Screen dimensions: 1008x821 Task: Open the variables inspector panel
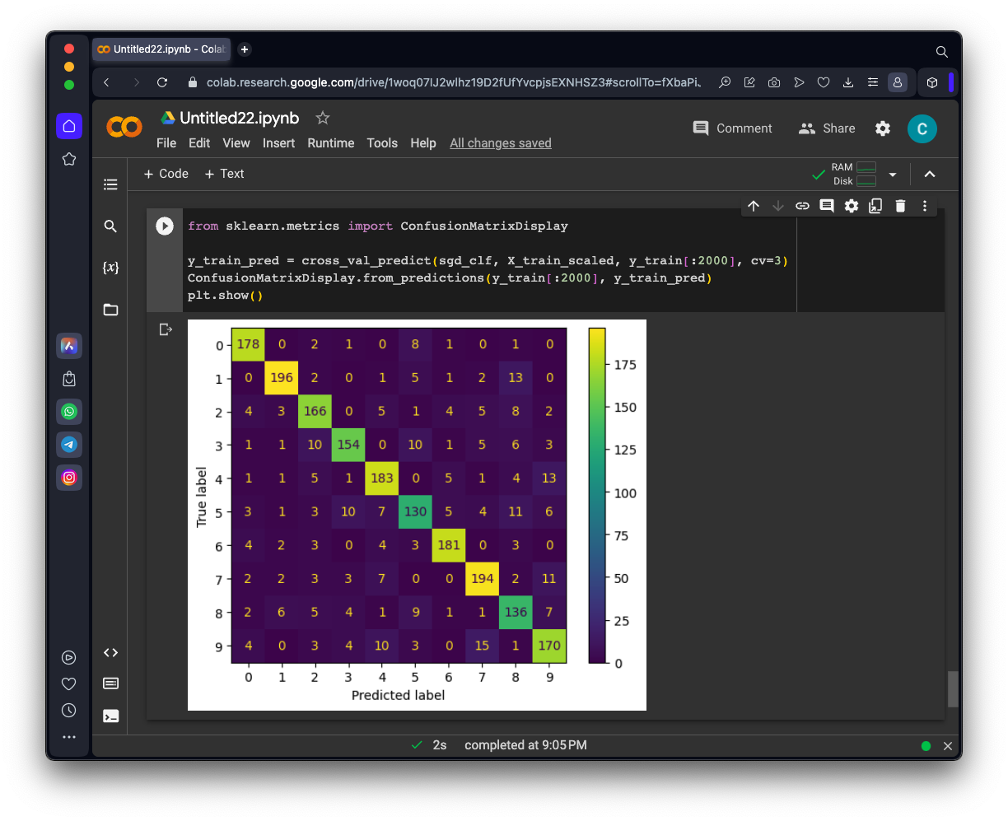pos(110,268)
